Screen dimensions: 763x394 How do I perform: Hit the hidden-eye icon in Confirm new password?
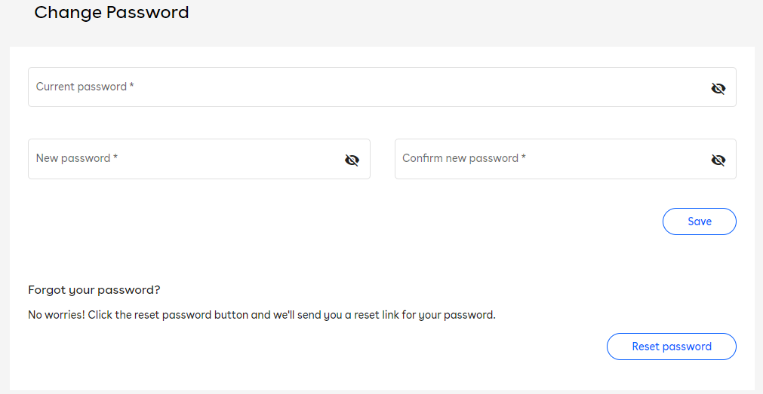click(x=718, y=160)
